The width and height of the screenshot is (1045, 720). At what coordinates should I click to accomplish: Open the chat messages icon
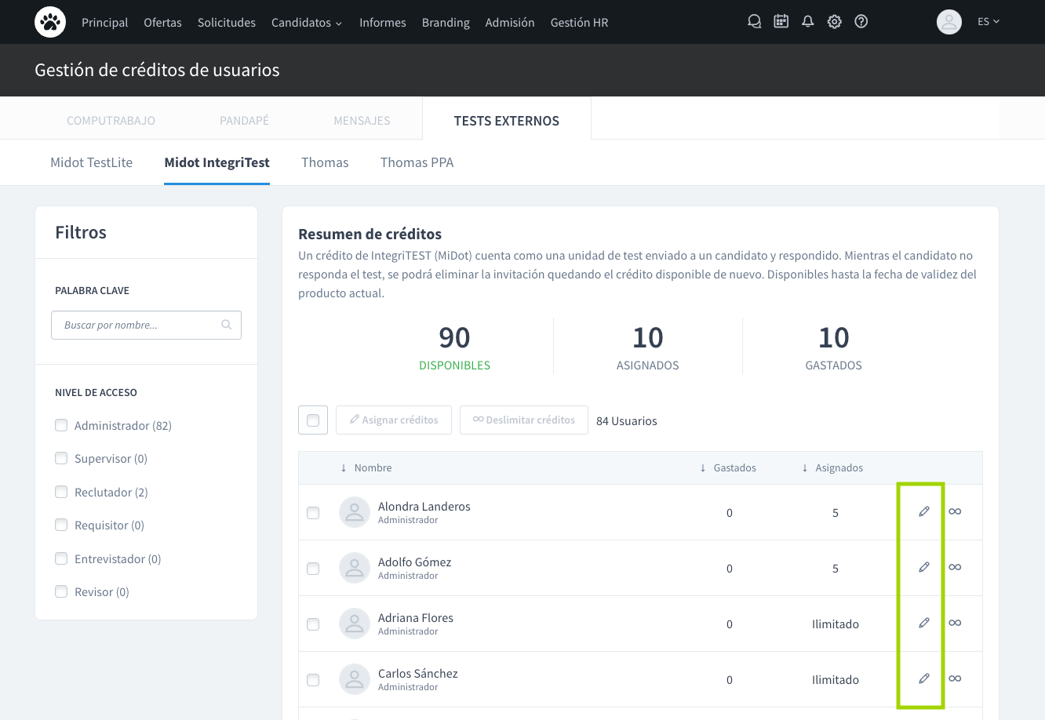(754, 22)
